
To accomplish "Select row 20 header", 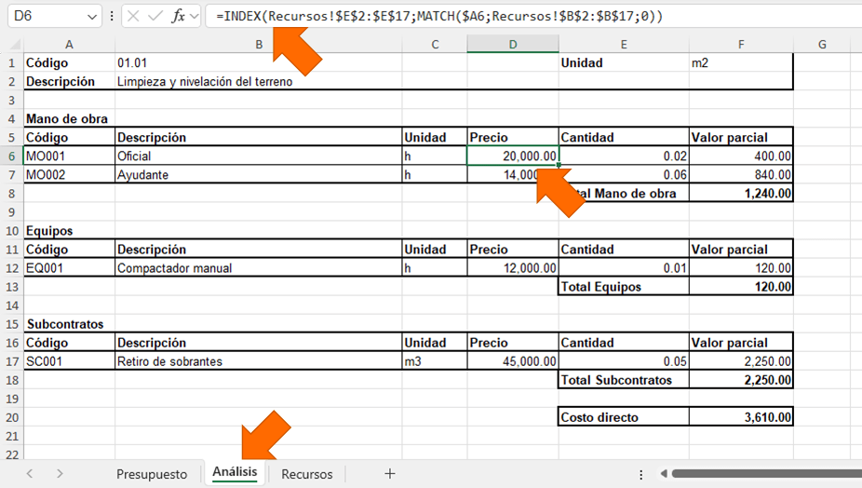I will pyautogui.click(x=11, y=417).
